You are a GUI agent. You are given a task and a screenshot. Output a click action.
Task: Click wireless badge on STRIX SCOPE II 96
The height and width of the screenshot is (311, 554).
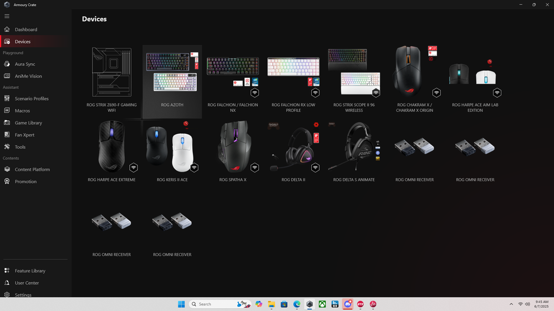tap(376, 93)
